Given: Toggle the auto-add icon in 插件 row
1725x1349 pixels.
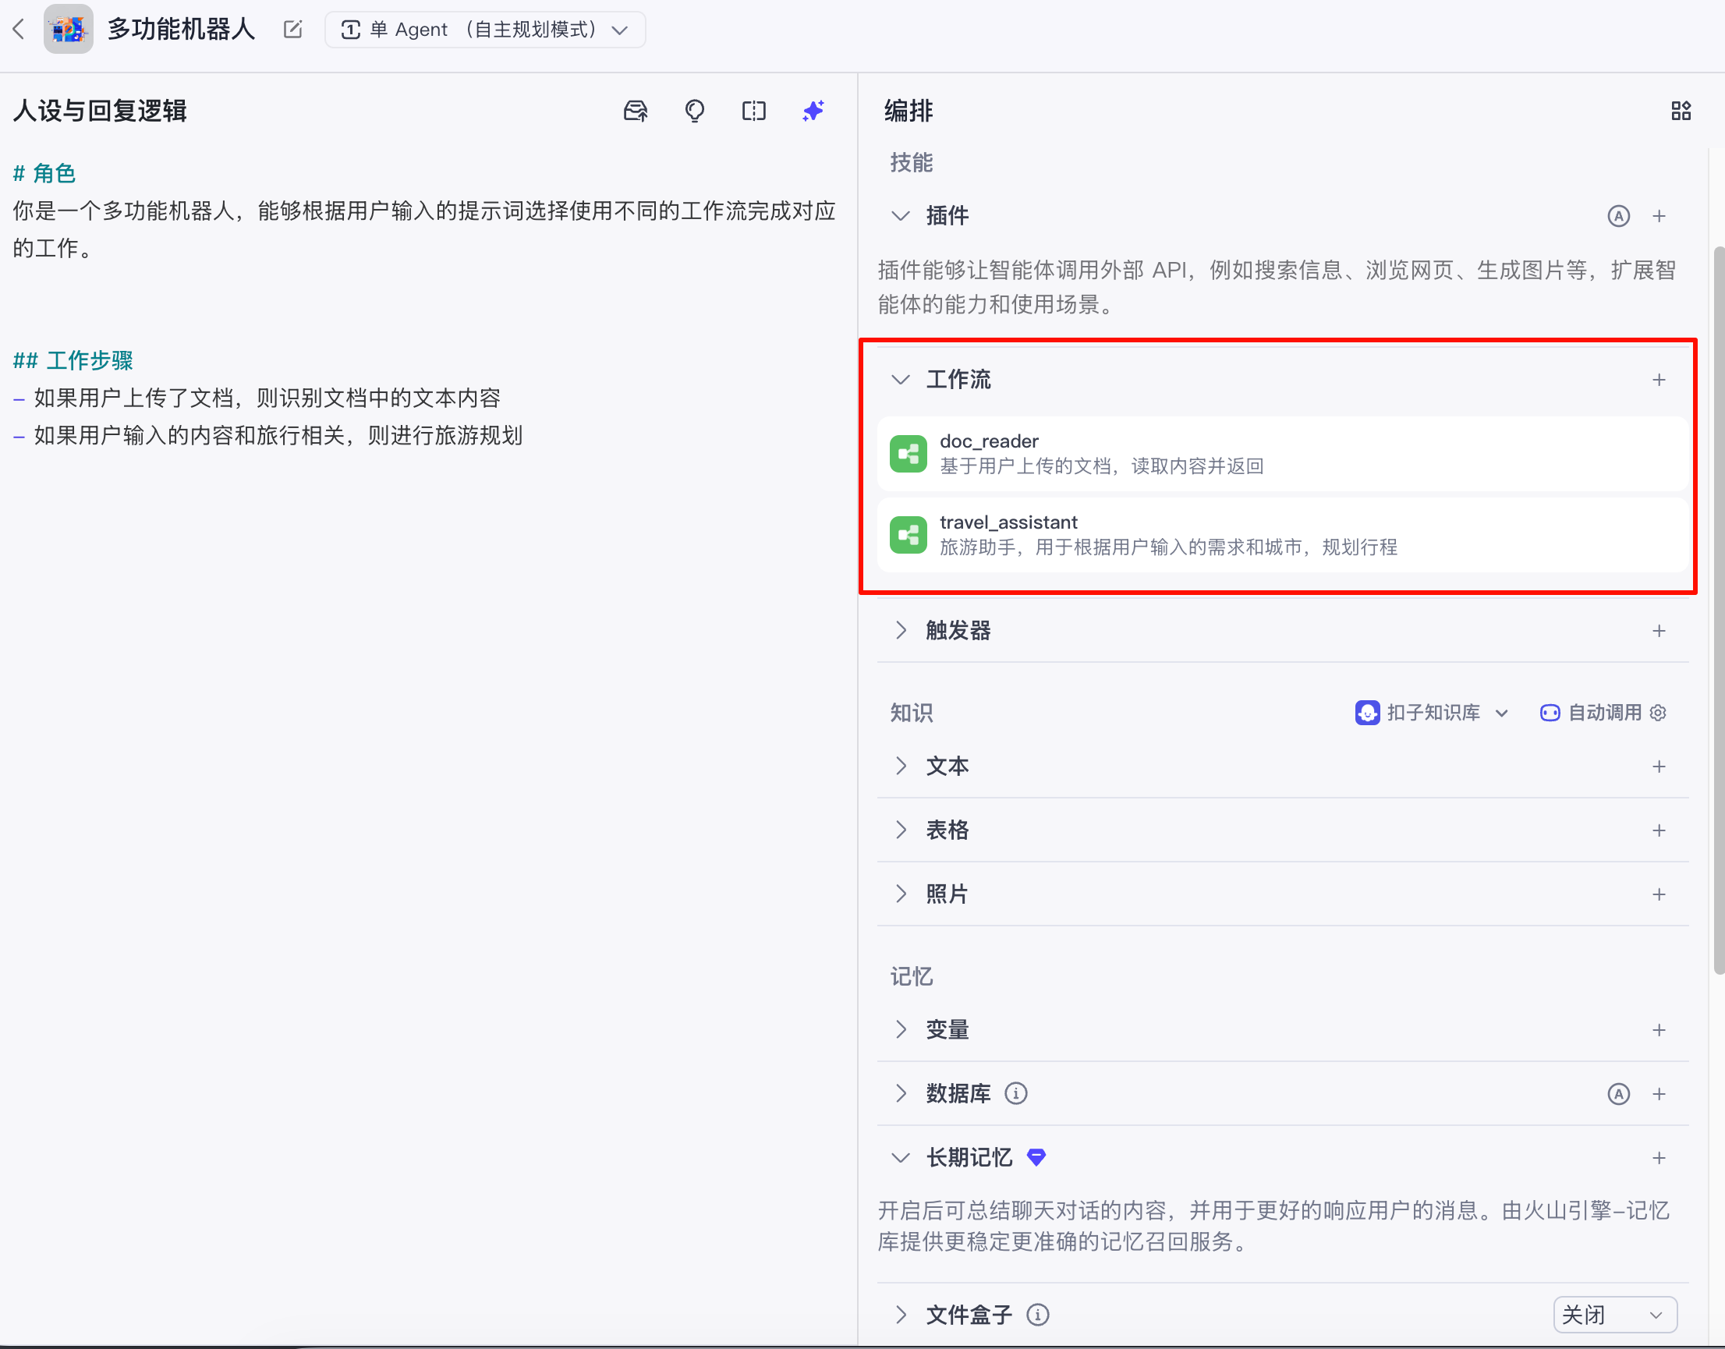Looking at the screenshot, I should [1618, 216].
